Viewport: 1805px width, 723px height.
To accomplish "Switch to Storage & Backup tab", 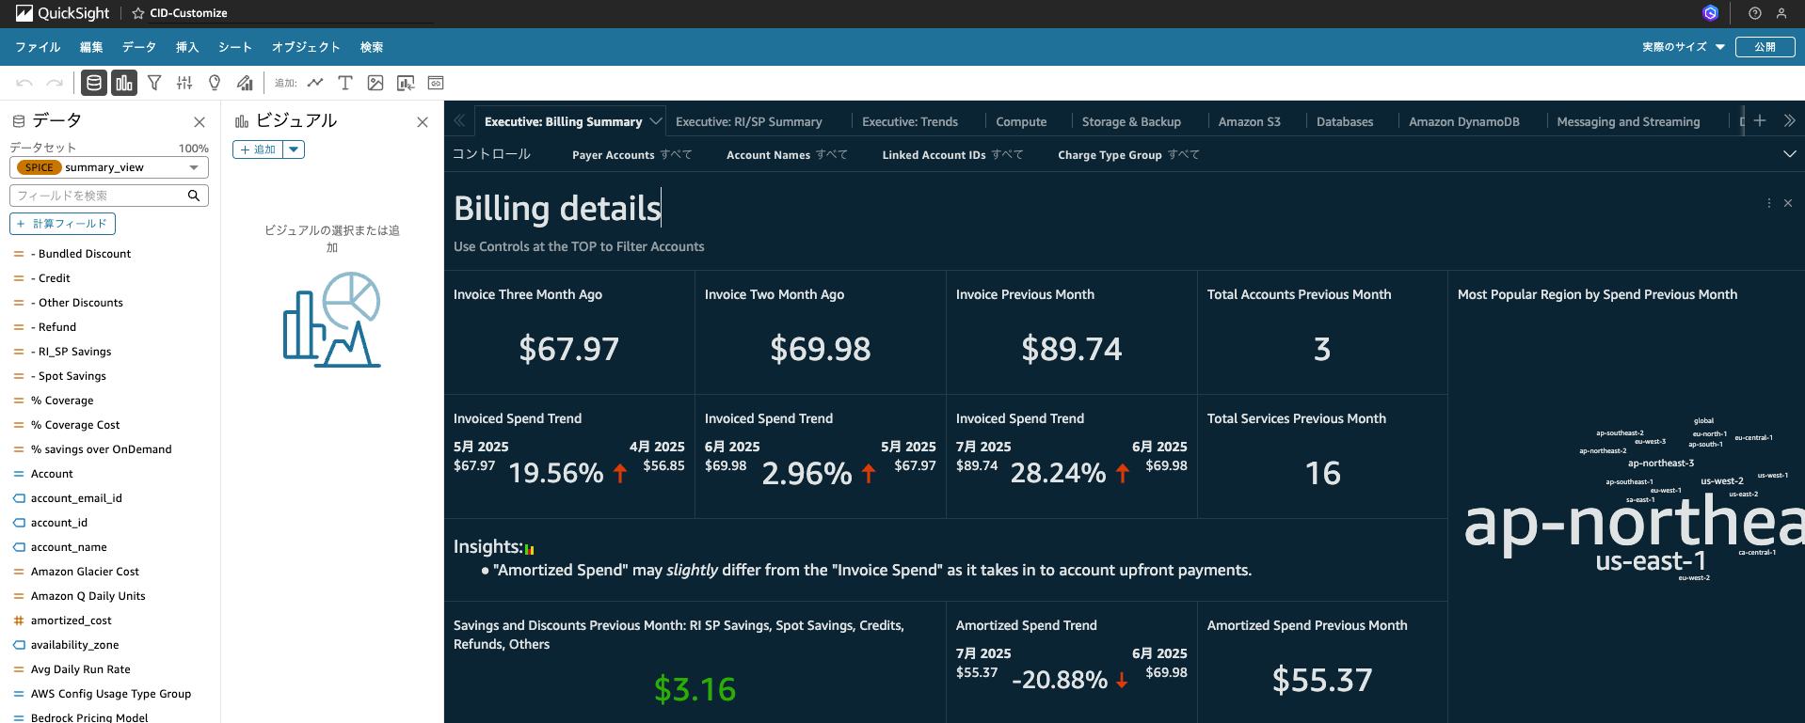I will pyautogui.click(x=1131, y=121).
